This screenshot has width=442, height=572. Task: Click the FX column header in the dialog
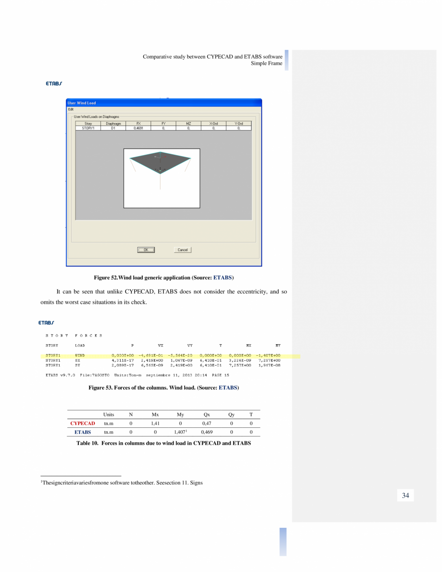click(138, 124)
